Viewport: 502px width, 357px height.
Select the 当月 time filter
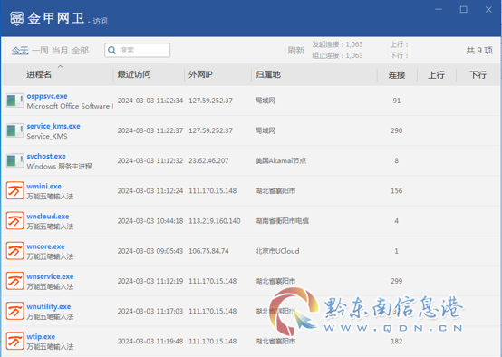coord(60,50)
